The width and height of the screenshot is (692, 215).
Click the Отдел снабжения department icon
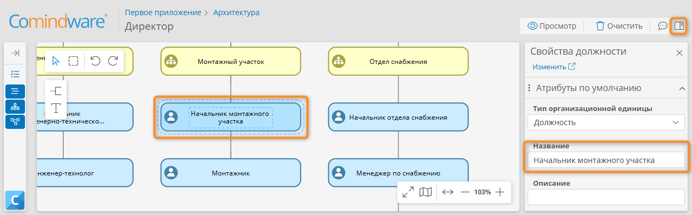pyautogui.click(x=339, y=61)
